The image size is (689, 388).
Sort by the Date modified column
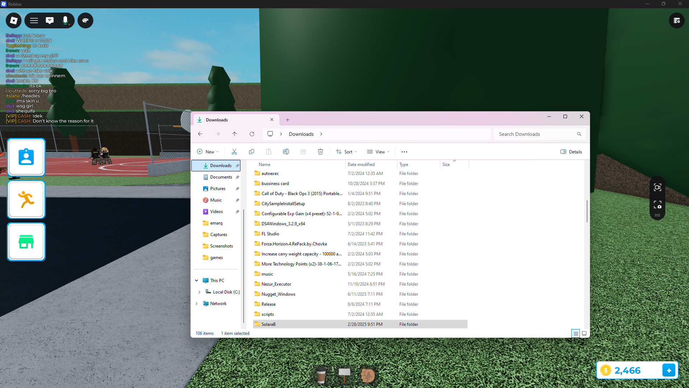point(371,165)
